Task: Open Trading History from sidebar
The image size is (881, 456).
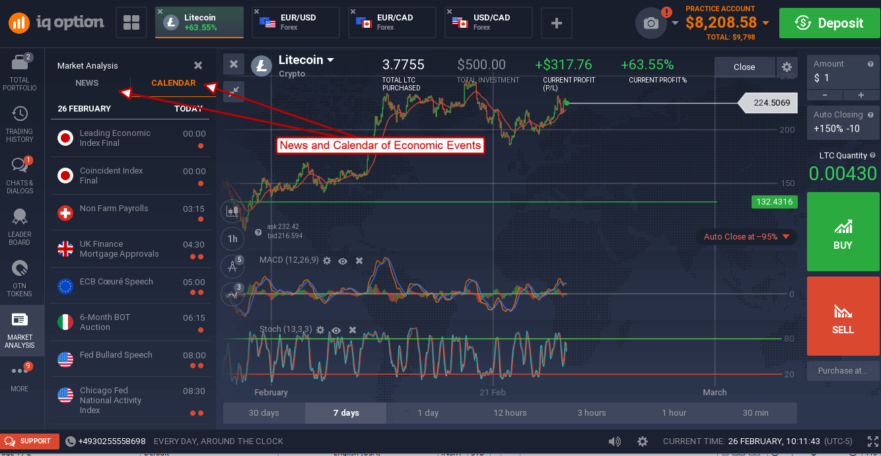Action: click(x=20, y=124)
